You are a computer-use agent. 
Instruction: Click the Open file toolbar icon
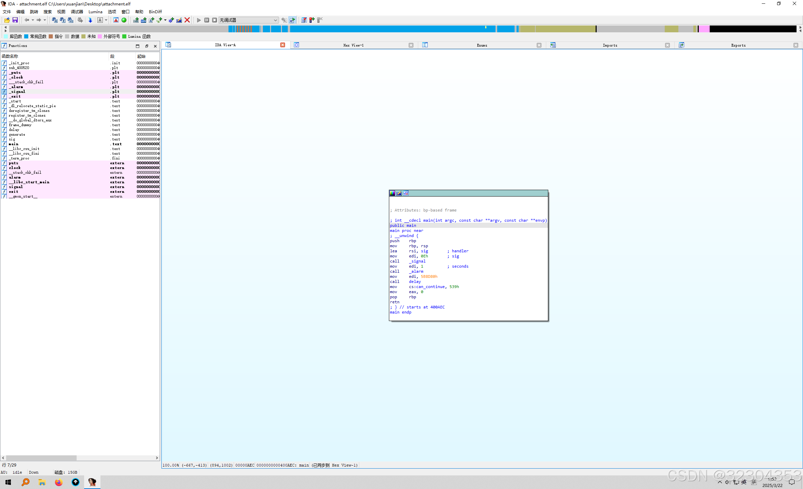tap(7, 20)
